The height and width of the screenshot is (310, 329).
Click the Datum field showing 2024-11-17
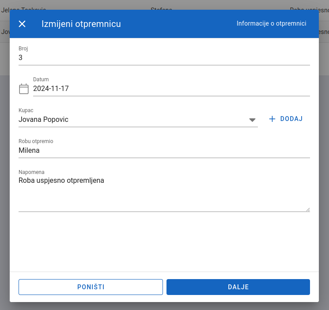coord(171,89)
